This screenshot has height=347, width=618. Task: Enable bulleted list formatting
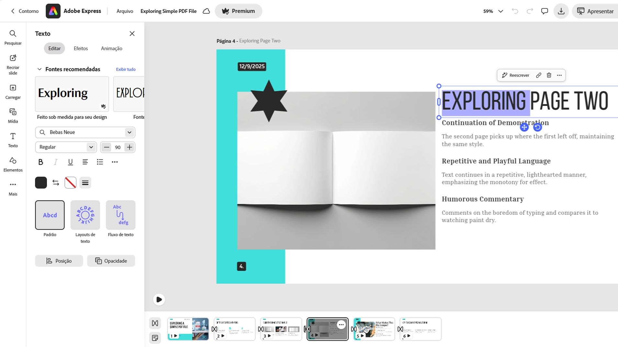[100, 162]
